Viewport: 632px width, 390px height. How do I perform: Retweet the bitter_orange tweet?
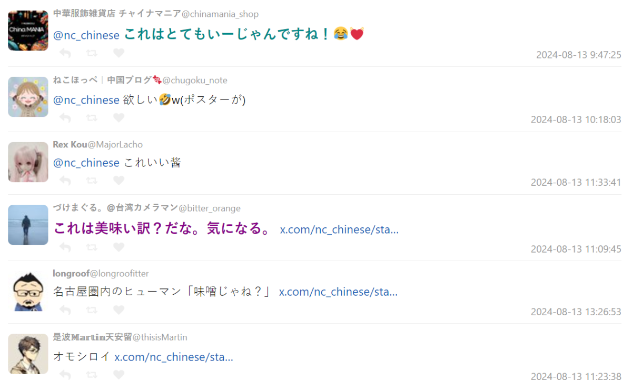[x=92, y=247]
